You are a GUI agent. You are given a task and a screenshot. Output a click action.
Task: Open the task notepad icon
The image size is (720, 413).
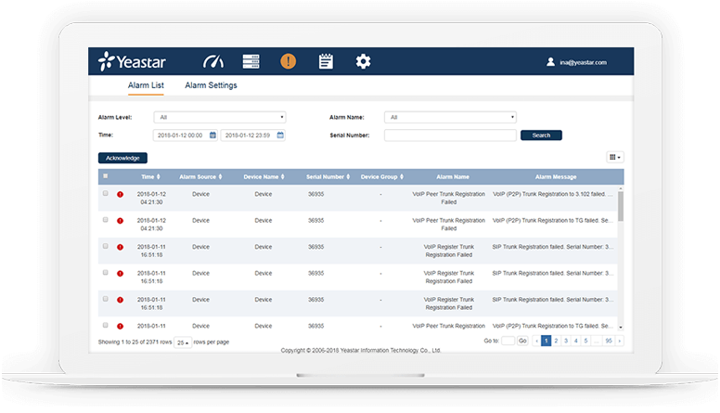[x=326, y=62]
